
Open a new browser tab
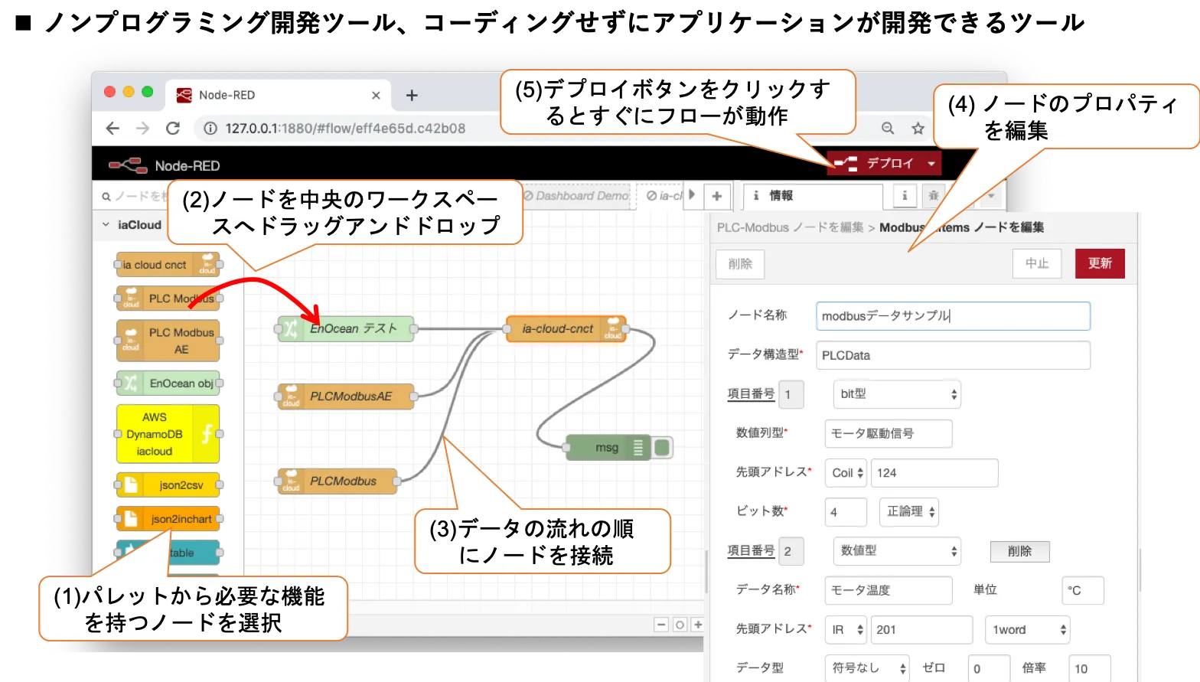[412, 96]
